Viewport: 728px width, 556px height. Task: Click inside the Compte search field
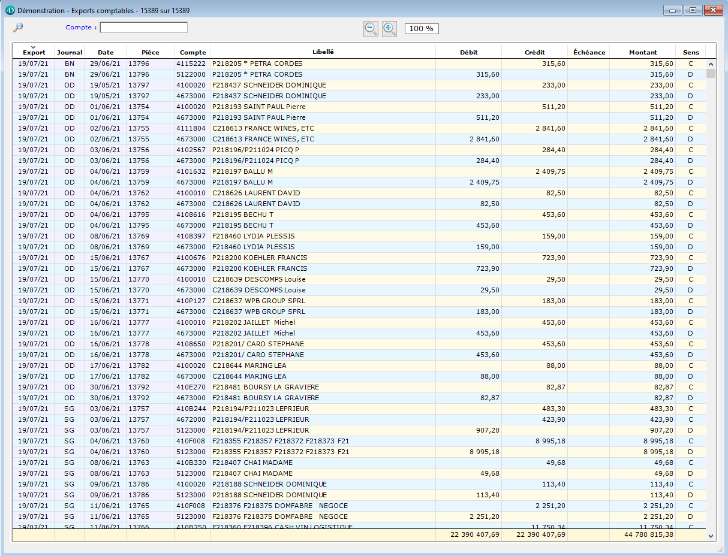pyautogui.click(x=143, y=28)
